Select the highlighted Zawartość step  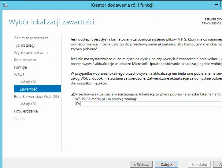pyautogui.click(x=28, y=89)
